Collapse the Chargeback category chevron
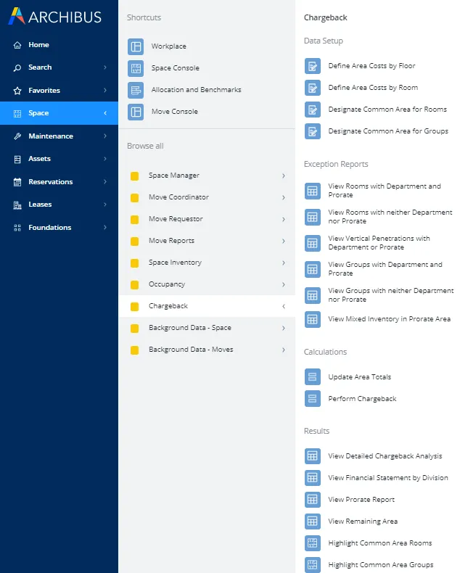The width and height of the screenshot is (460, 573). (283, 306)
